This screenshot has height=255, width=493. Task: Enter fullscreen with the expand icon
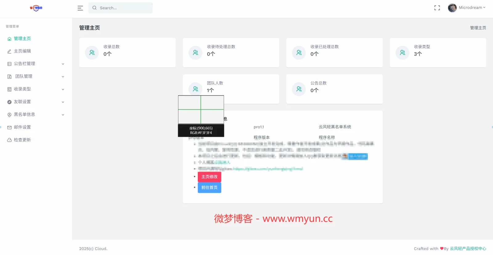[437, 8]
